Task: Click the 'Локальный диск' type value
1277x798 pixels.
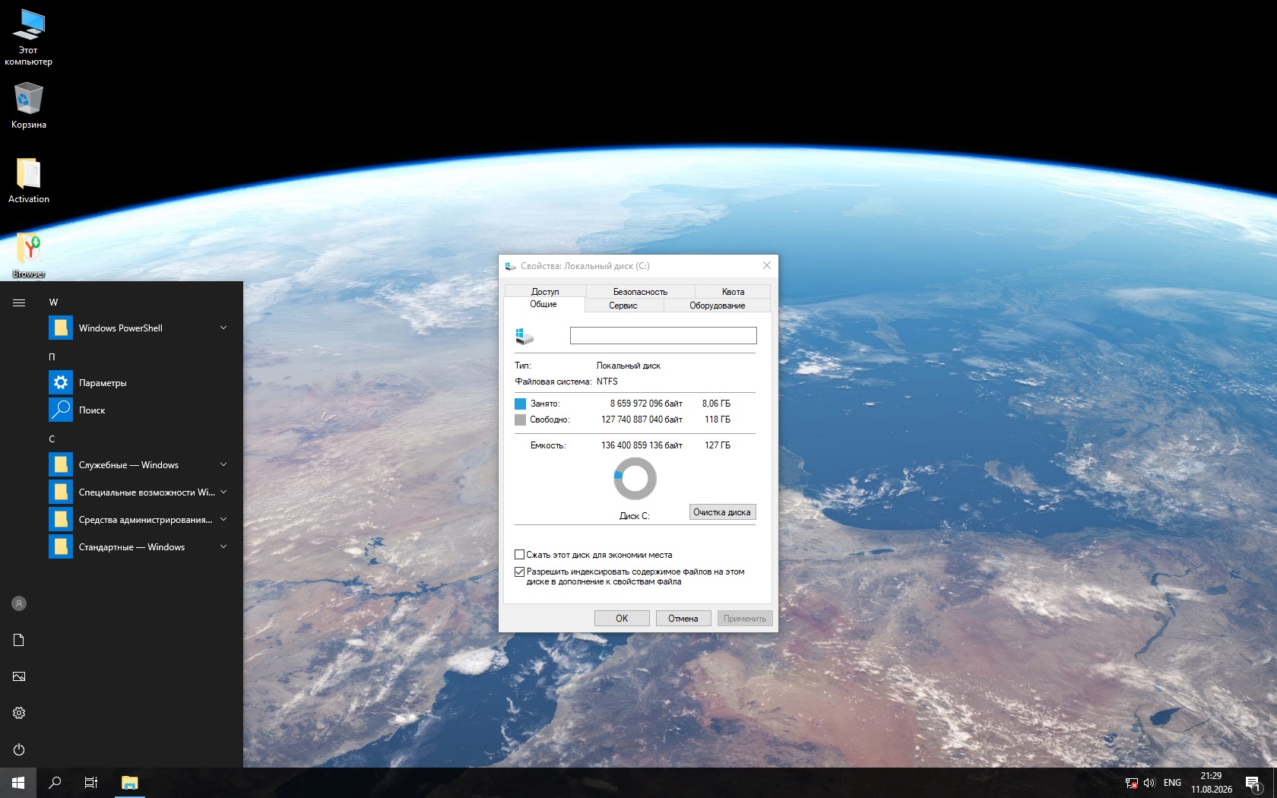Action: coord(629,366)
